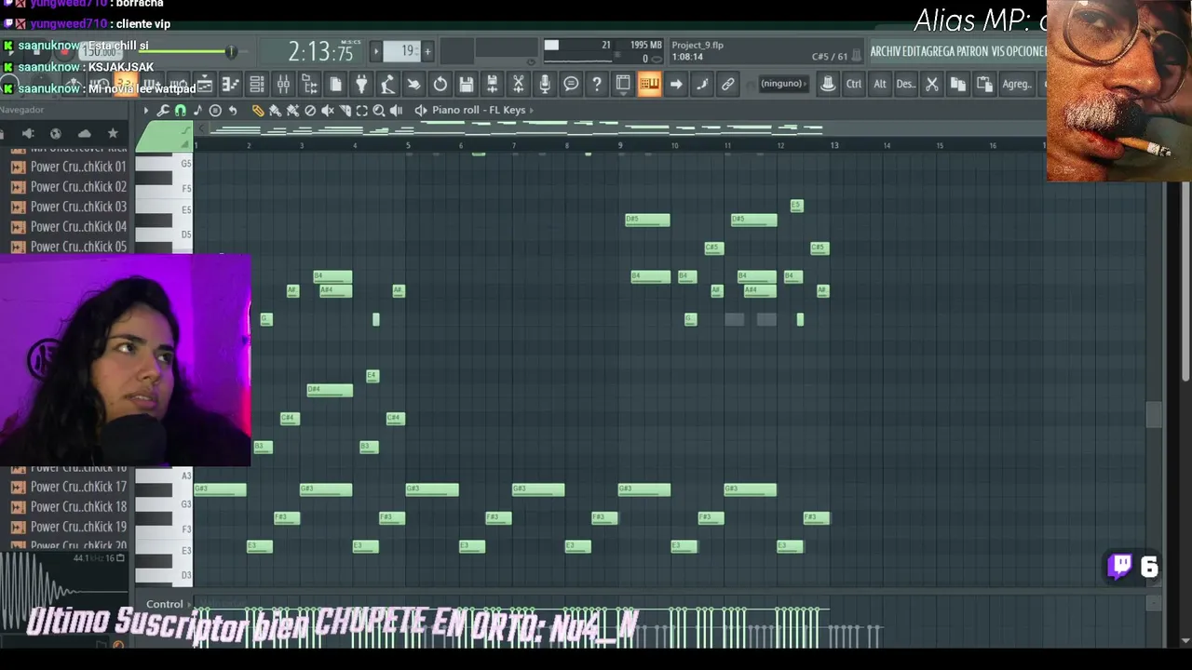Click the globe icon tab in Navegador
The width and height of the screenshot is (1192, 670).
[x=55, y=134]
